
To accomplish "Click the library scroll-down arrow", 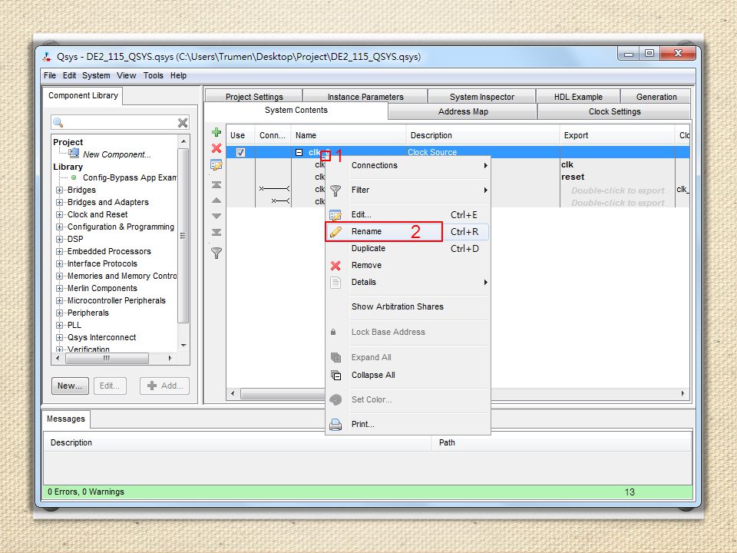I will (183, 346).
